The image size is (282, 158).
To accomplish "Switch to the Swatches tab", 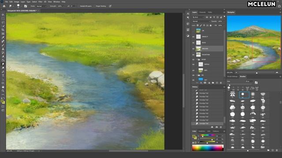I will click(202, 131).
